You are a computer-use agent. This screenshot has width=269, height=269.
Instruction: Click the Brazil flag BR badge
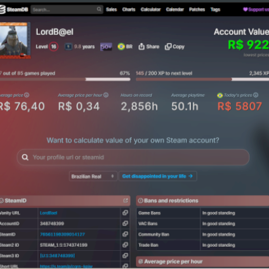[125, 46]
